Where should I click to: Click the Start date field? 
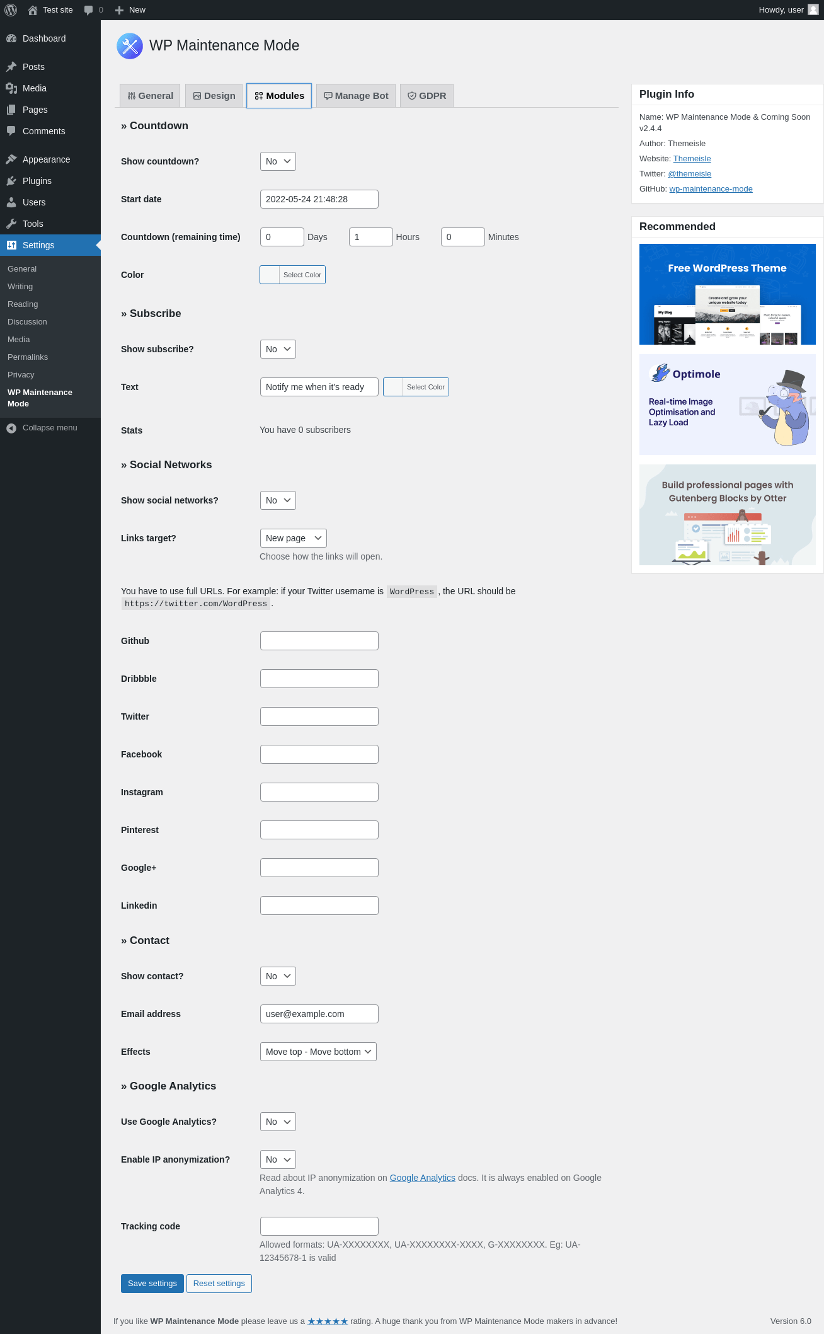(x=319, y=199)
